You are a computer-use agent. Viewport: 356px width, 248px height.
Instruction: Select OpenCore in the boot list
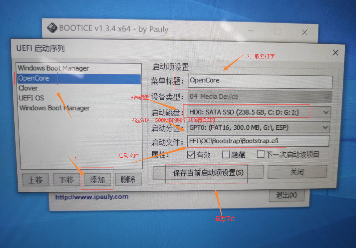tap(34, 78)
